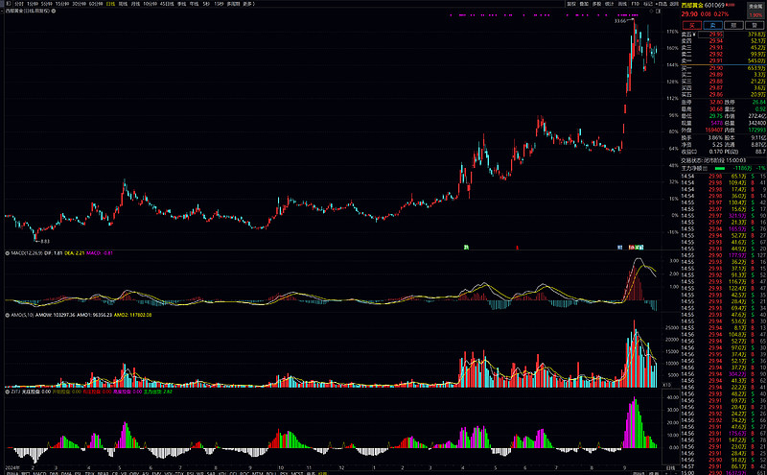This screenshot has width=767, height=475.
Task: Select SAR in bottom indicator bar
Action: 210,472
